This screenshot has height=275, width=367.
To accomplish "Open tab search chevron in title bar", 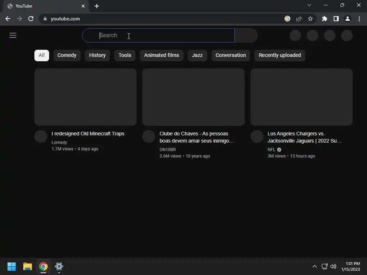I will [x=309, y=5].
